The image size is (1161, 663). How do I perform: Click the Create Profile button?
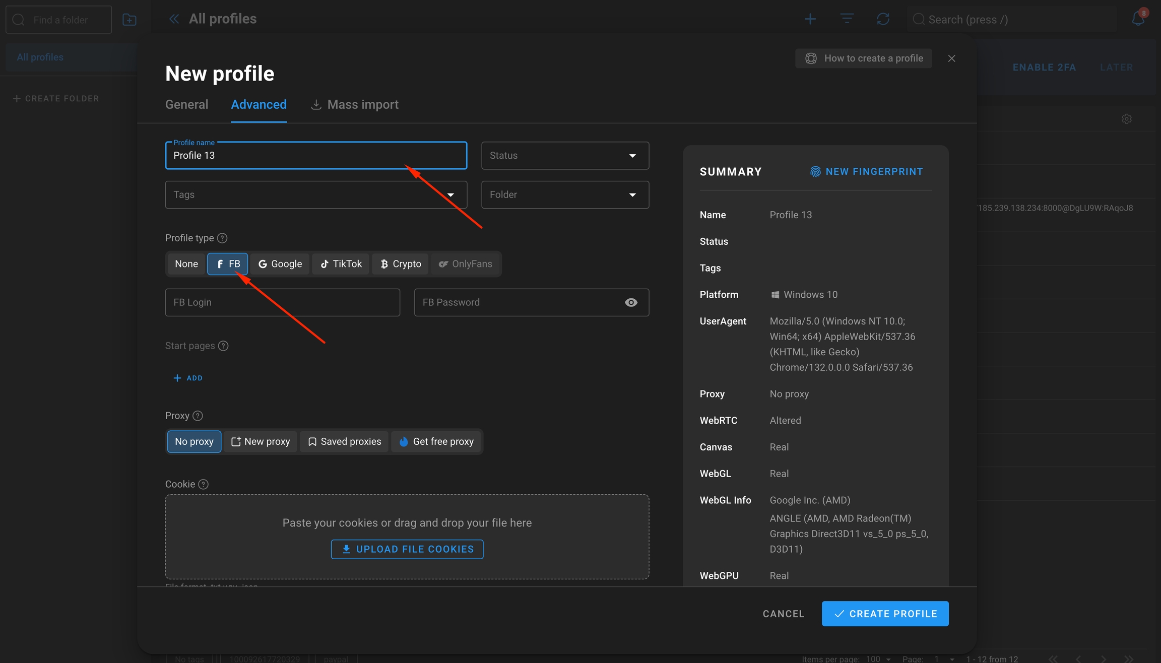[885, 614]
